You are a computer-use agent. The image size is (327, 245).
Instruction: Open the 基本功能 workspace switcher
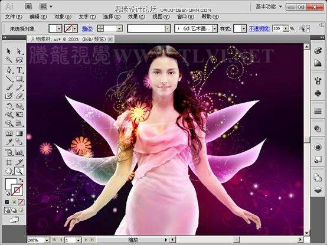pyautogui.click(x=269, y=7)
